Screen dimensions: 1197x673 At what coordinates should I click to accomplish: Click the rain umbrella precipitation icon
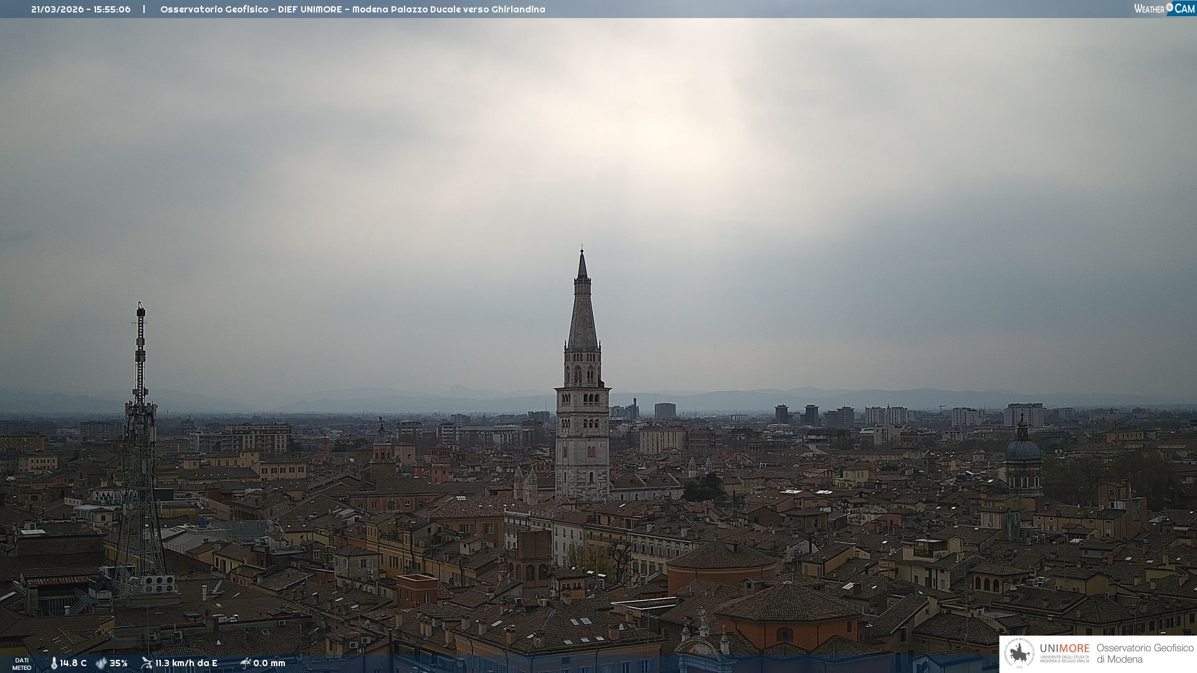[246, 663]
